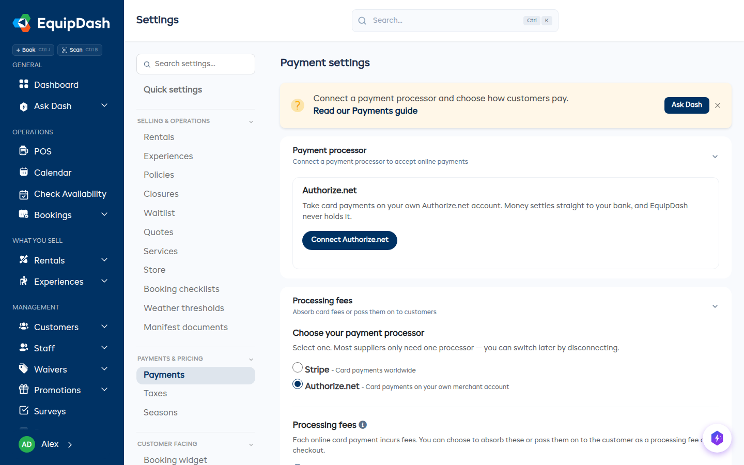Collapse the Selling & Operations settings group
744x465 pixels.
tap(251, 122)
